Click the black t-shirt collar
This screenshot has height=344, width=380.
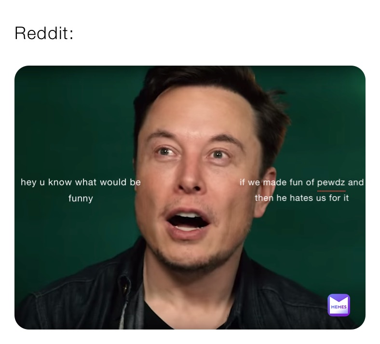(x=170, y=315)
